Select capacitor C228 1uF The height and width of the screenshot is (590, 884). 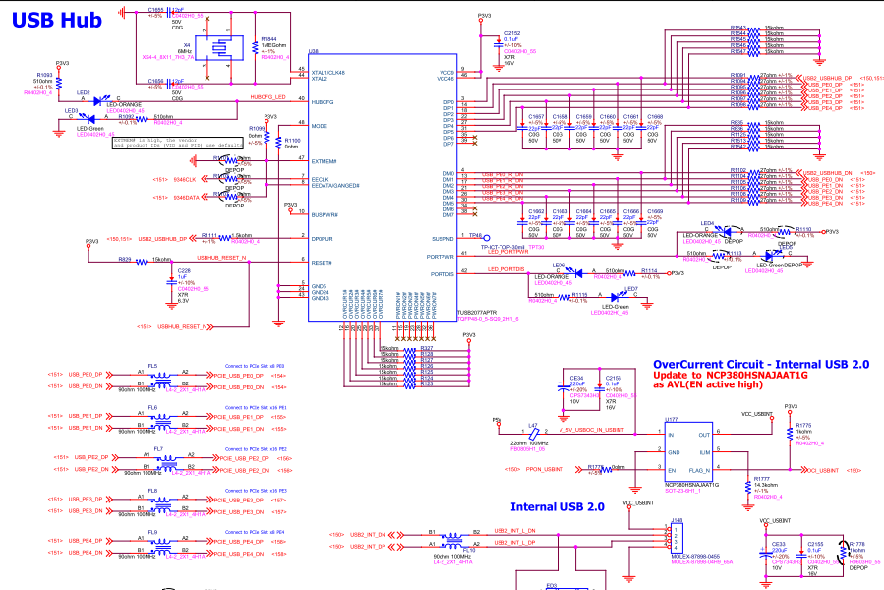coord(172,280)
